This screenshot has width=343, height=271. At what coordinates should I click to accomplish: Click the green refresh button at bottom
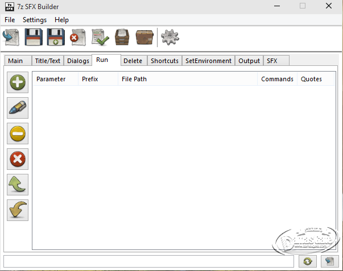[x=308, y=261]
